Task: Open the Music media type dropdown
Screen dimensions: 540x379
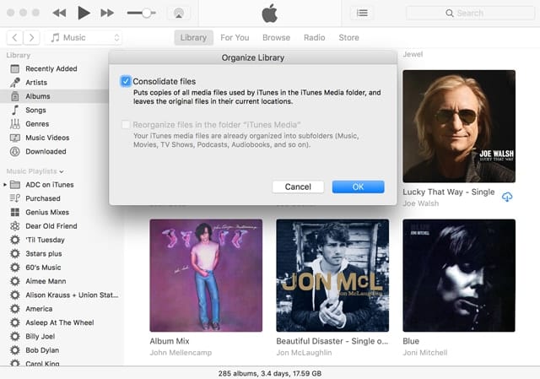Action: [84, 37]
